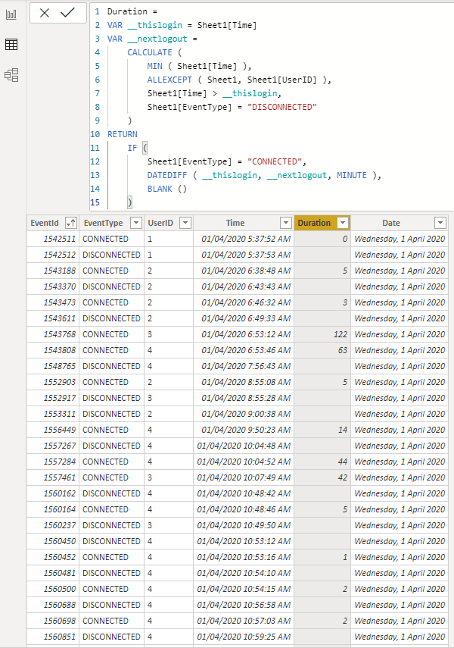This screenshot has height=648, width=454.
Task: Click 'MIN ( Sheet1[Time] )' formula line
Action: click(199, 66)
